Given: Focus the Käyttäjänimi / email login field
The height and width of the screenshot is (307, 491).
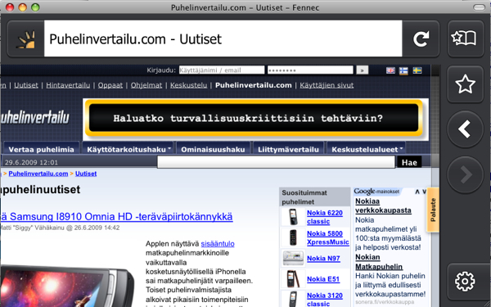Looking at the screenshot, I should coord(222,70).
